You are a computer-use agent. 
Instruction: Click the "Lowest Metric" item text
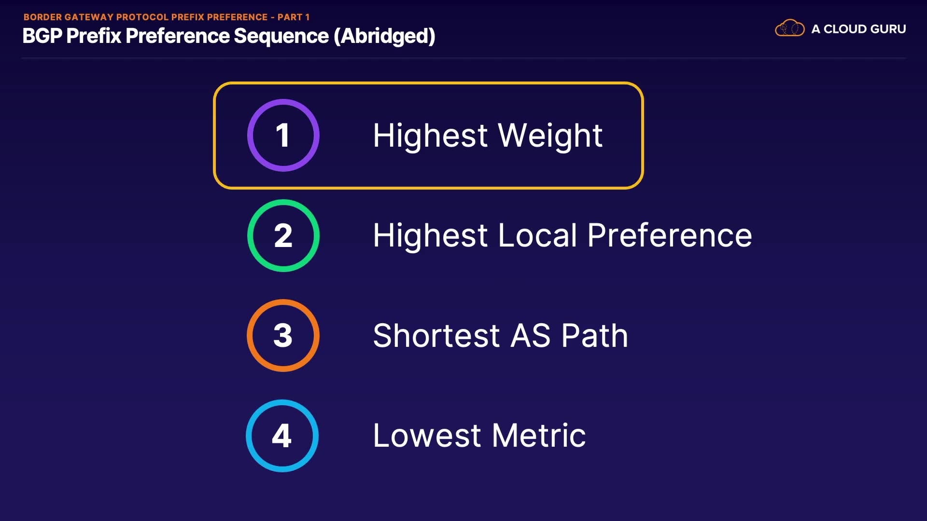coord(479,436)
